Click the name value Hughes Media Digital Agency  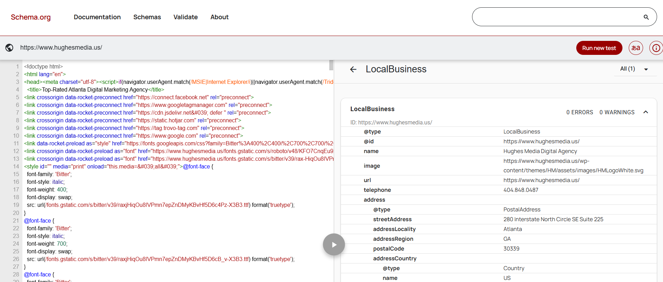(x=540, y=151)
